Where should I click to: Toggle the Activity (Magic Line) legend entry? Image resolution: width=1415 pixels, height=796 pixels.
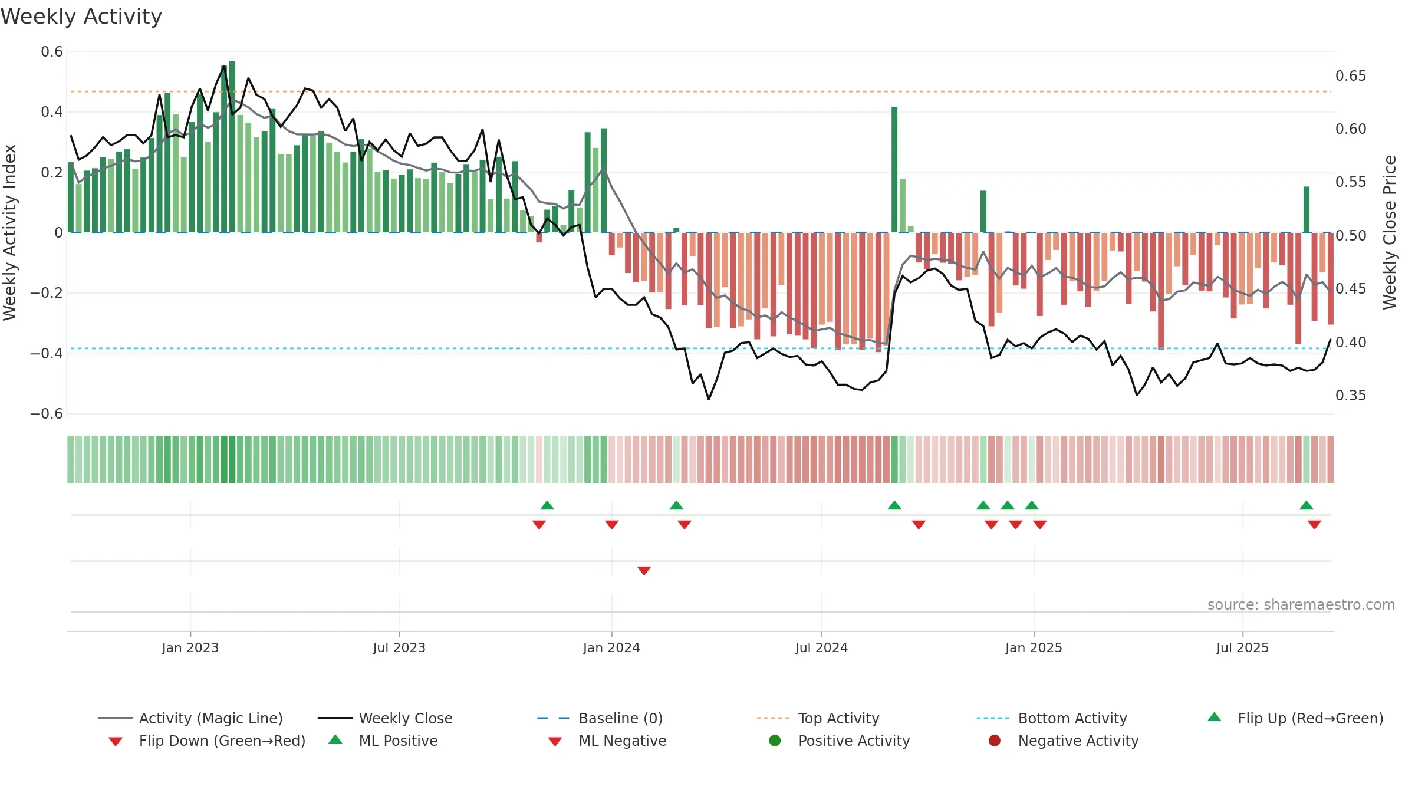[x=190, y=718]
